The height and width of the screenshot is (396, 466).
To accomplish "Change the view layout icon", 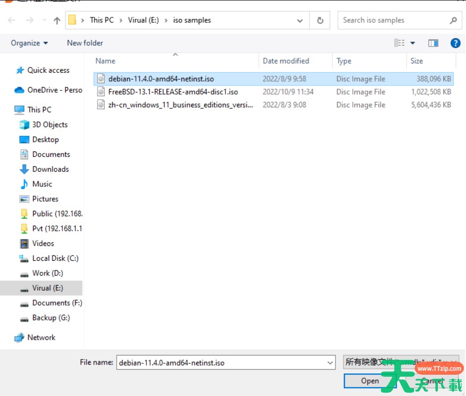I will point(399,43).
